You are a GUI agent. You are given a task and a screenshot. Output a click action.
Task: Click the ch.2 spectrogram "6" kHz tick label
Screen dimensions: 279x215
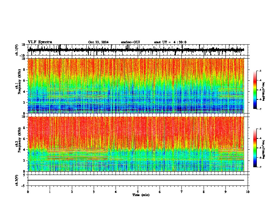point(24,139)
